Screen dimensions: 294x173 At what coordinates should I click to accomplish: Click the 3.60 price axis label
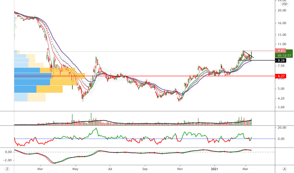click(281, 107)
